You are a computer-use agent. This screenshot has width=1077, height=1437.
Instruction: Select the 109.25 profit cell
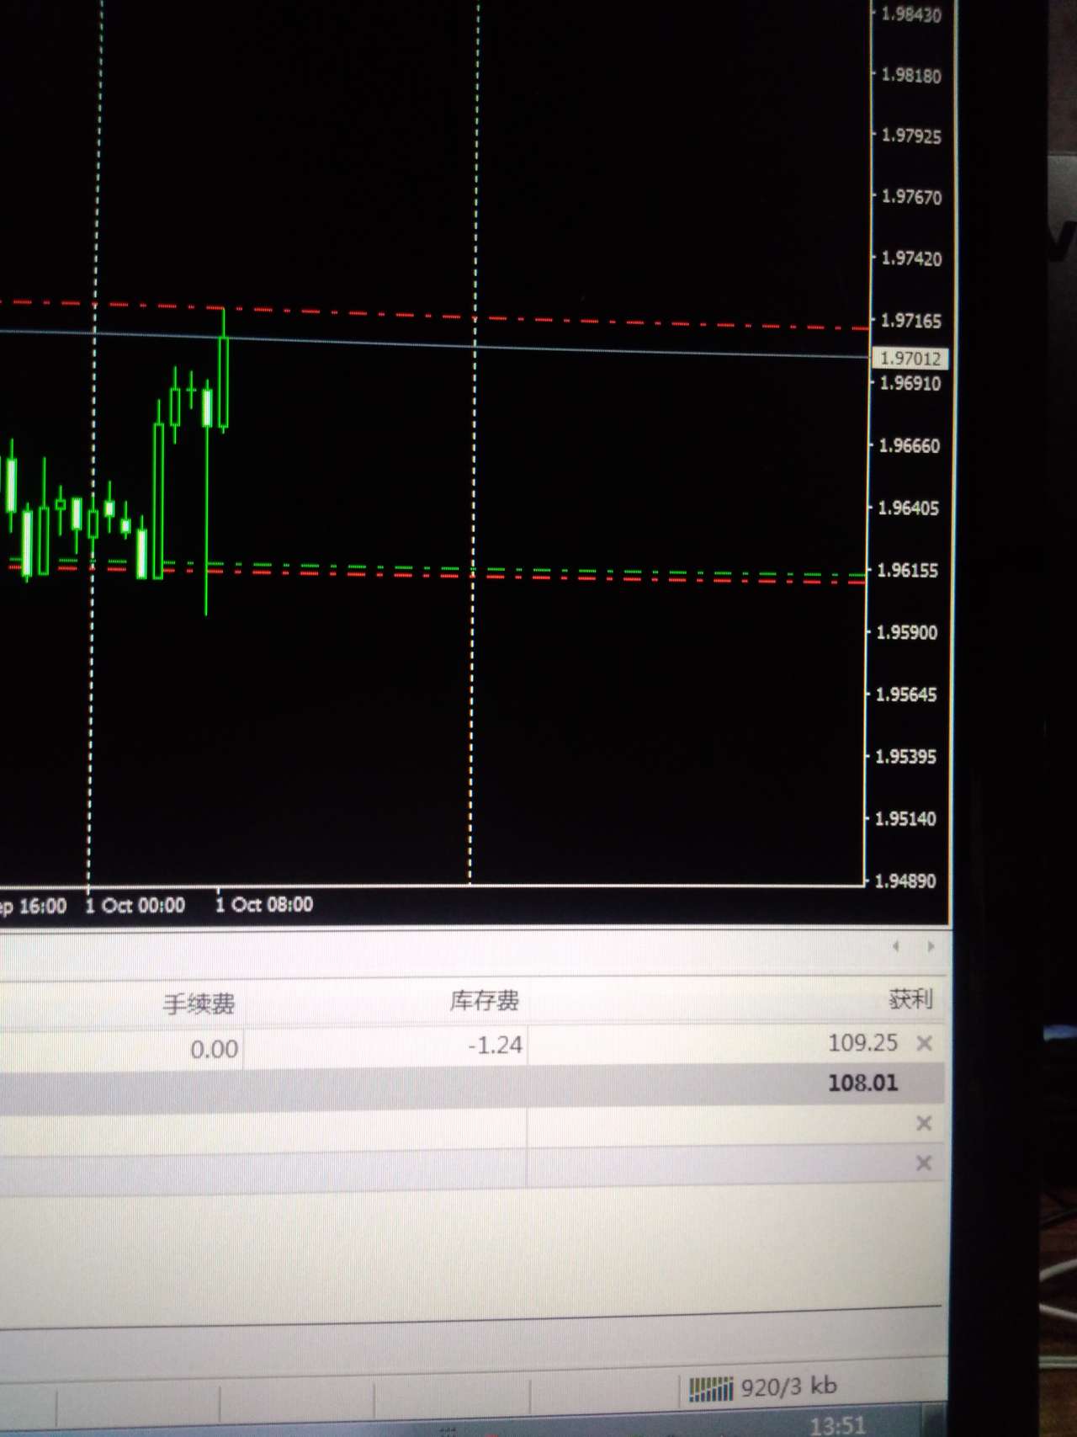[862, 1043]
